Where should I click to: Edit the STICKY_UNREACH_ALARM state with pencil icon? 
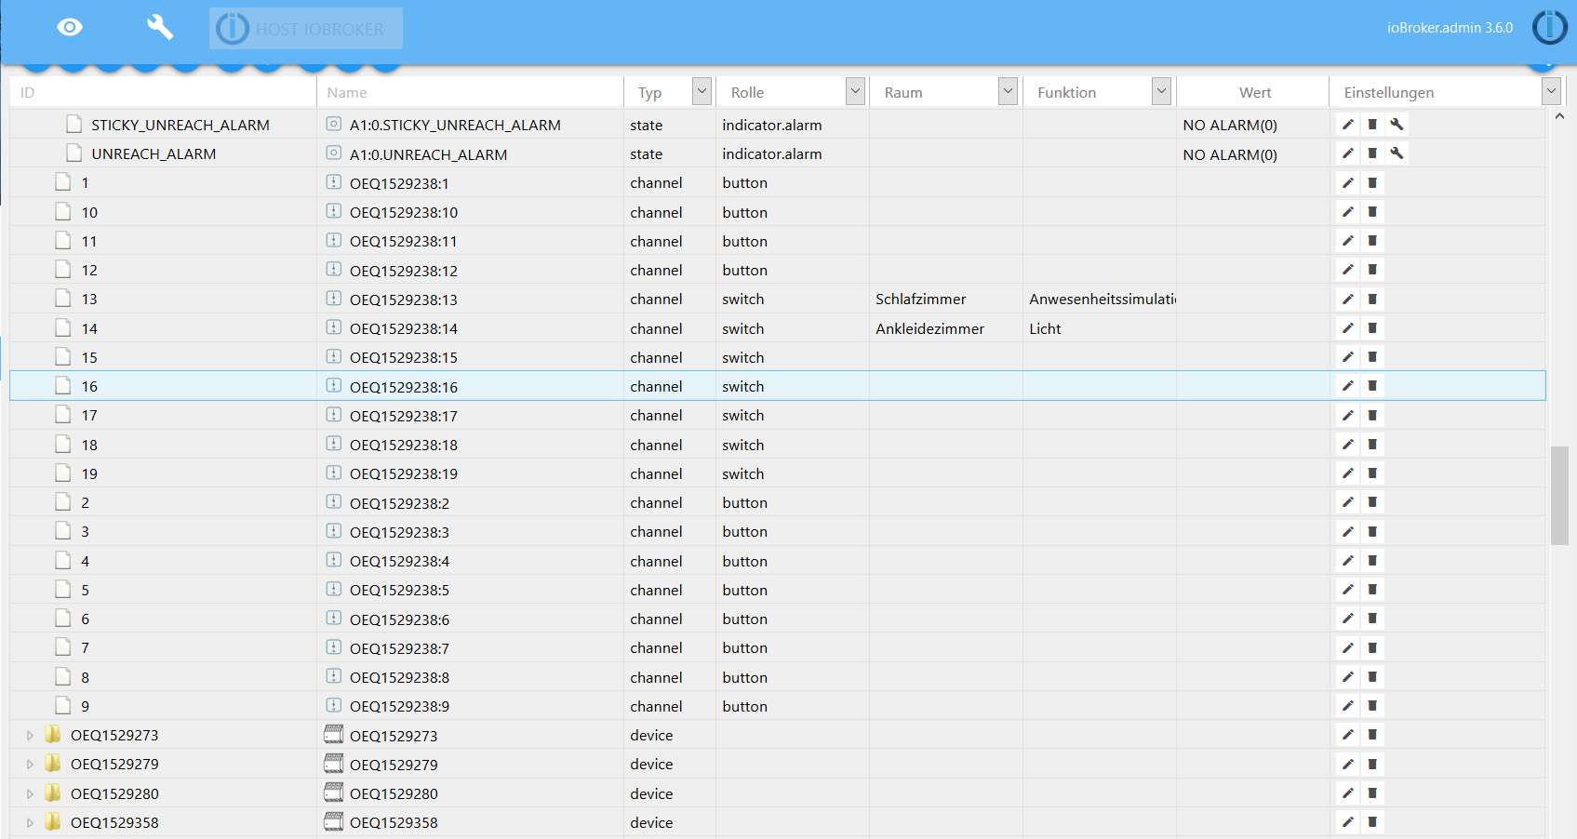pyautogui.click(x=1348, y=125)
